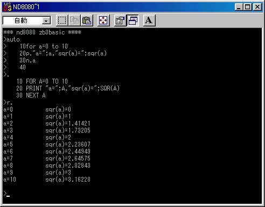
Task: Switch to full screen with arrows icon
Action: [x=103, y=20]
